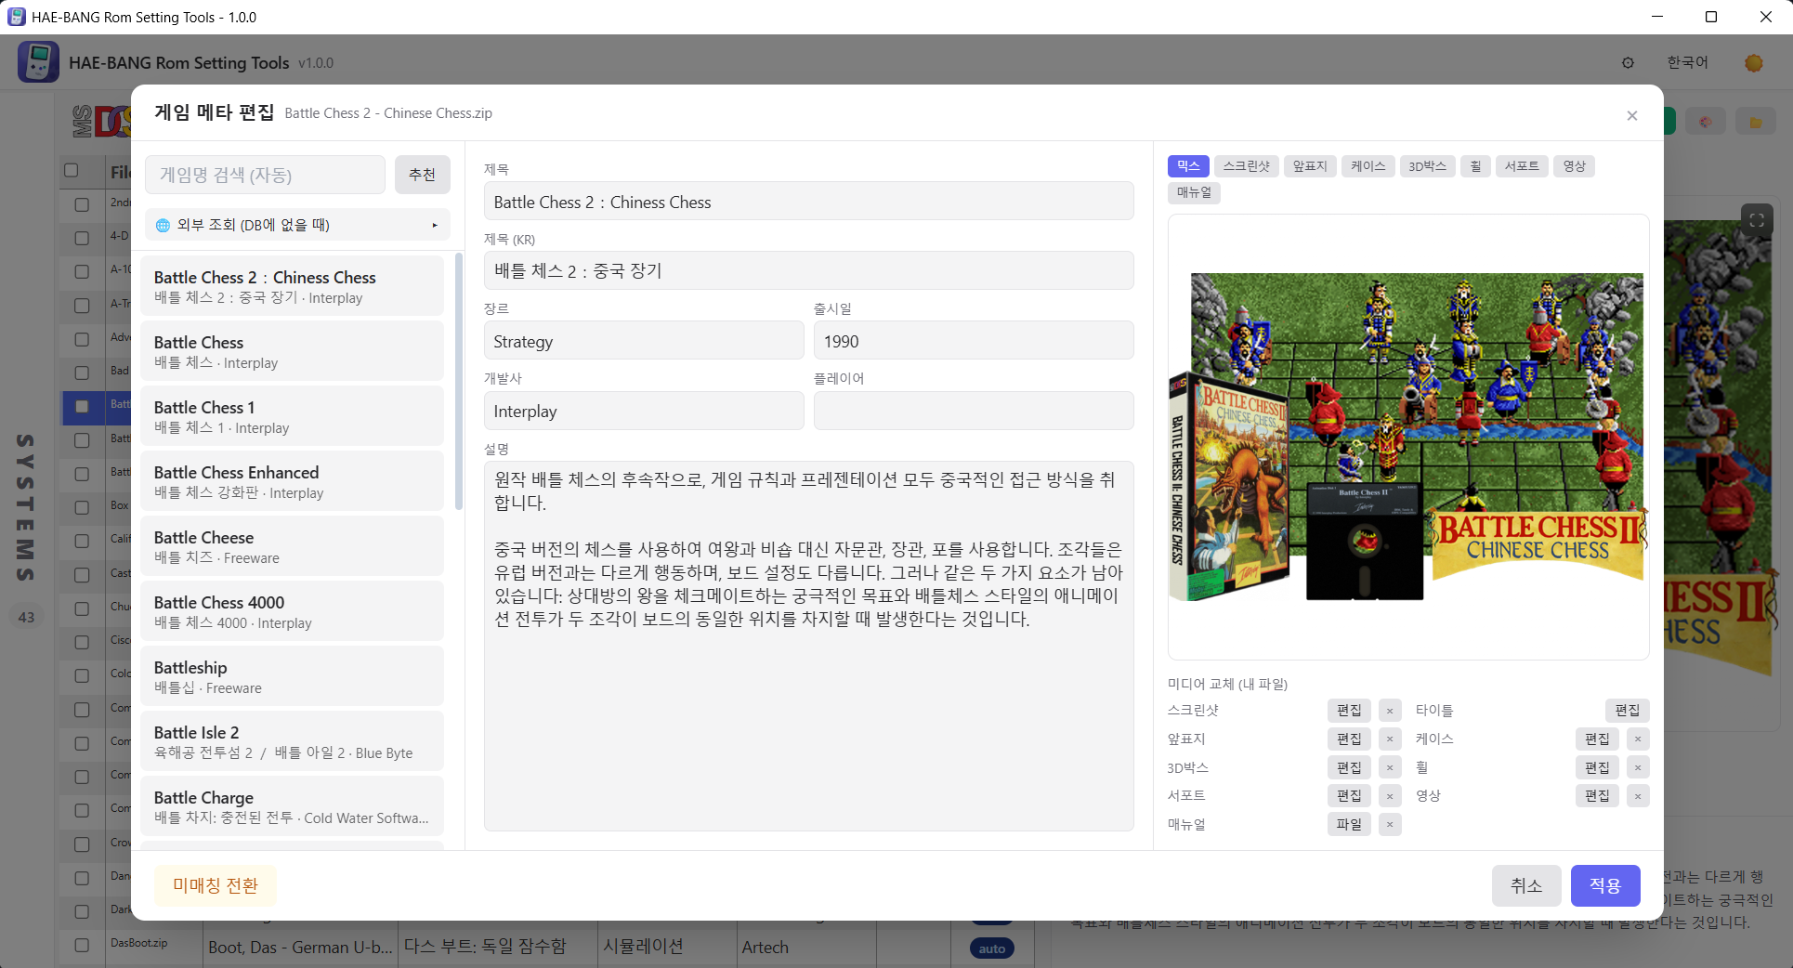Edit the 휠 media file

pyautogui.click(x=1597, y=768)
